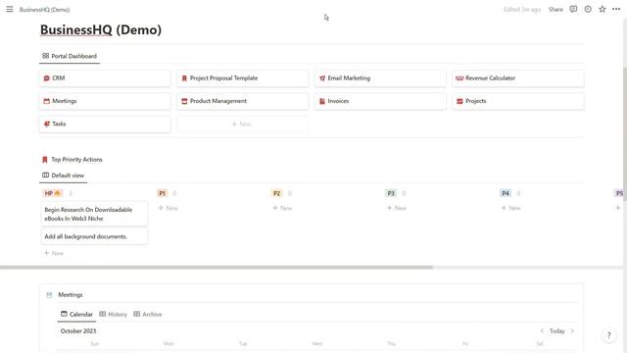Add new item under P4 column

tap(511, 208)
